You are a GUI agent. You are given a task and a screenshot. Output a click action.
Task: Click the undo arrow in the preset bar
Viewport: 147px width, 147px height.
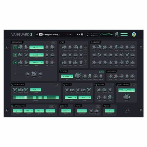70,34
